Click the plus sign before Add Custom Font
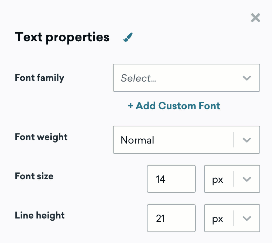This screenshot has width=272, height=243. 130,106
